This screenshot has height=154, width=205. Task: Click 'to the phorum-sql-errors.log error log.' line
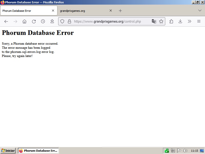(28, 52)
